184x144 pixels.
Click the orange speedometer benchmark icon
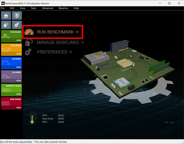[x=29, y=32]
